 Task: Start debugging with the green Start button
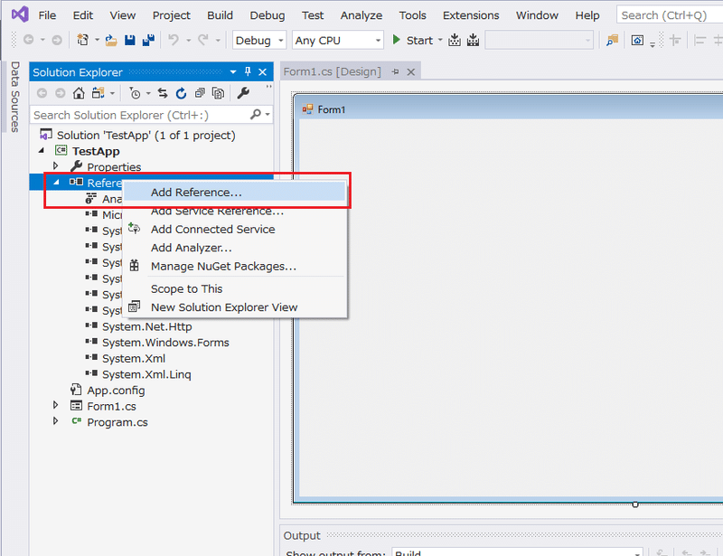tap(413, 40)
